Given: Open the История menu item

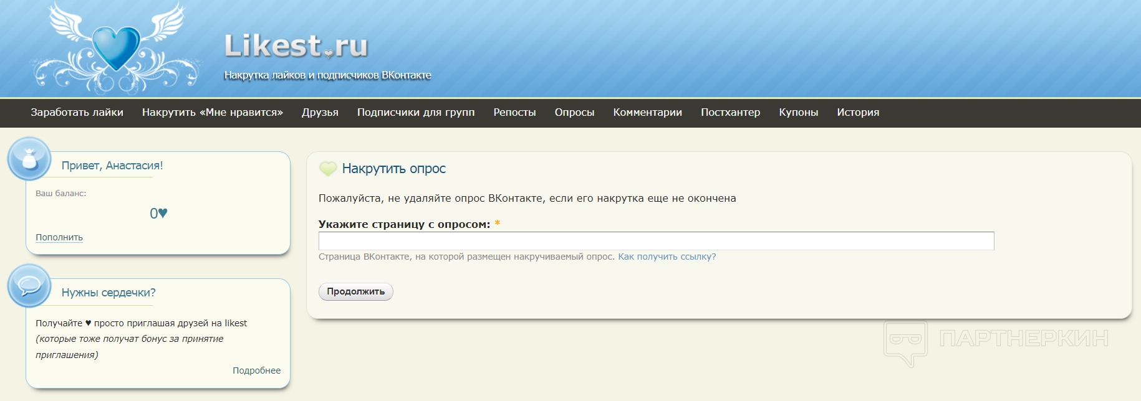Looking at the screenshot, I should pyautogui.click(x=859, y=113).
